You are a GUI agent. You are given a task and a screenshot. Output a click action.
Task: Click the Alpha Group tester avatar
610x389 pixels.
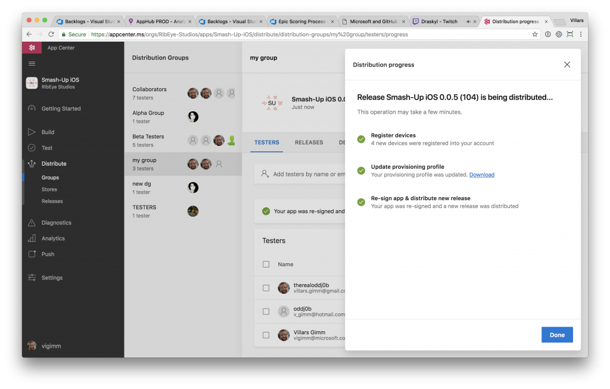pyautogui.click(x=193, y=117)
